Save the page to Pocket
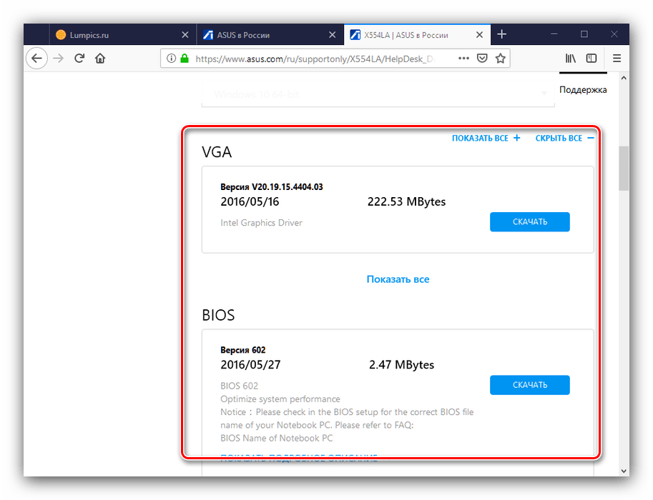This screenshot has width=653, height=500. point(483,59)
